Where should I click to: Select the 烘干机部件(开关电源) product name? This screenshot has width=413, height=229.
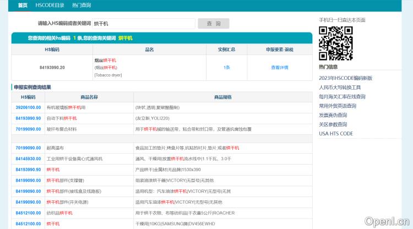(x=67, y=202)
